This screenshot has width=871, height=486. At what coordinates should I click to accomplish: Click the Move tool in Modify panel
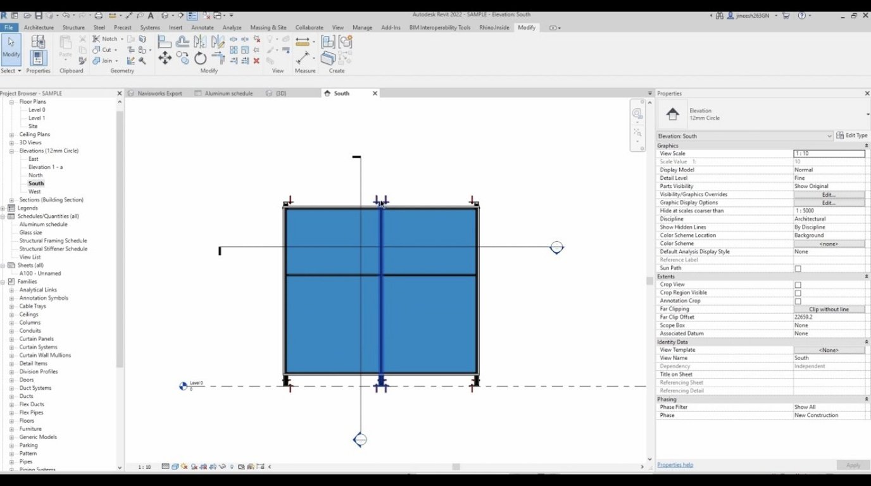coord(165,58)
